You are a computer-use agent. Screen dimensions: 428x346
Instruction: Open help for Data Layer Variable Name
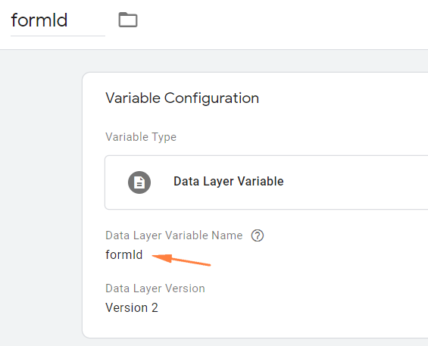click(257, 235)
